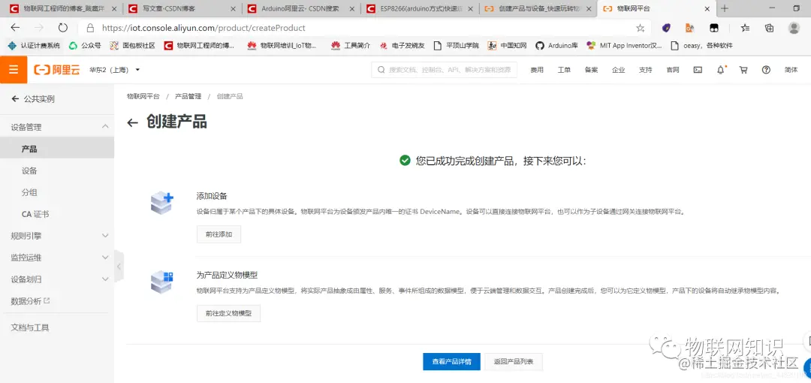The height and width of the screenshot is (383, 811).
Task: Open the 中国知网 bookmark
Action: [x=507, y=46]
